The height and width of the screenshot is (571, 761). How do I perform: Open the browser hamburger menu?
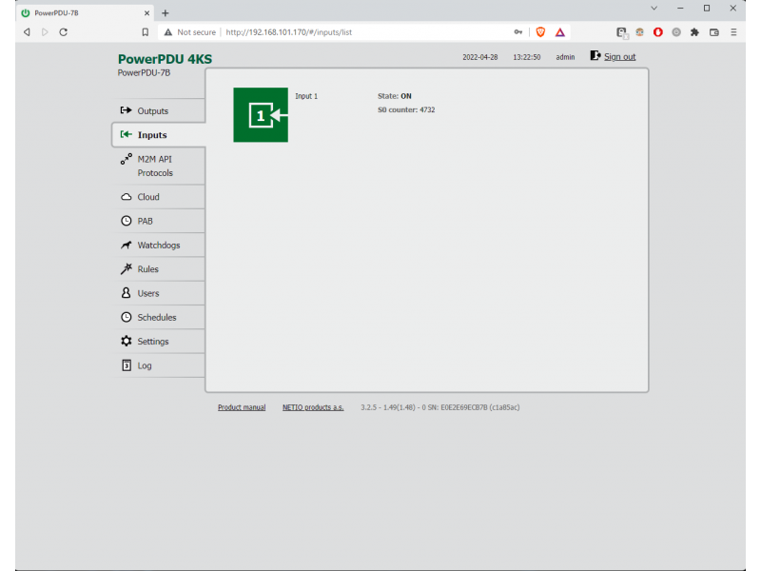tap(733, 32)
